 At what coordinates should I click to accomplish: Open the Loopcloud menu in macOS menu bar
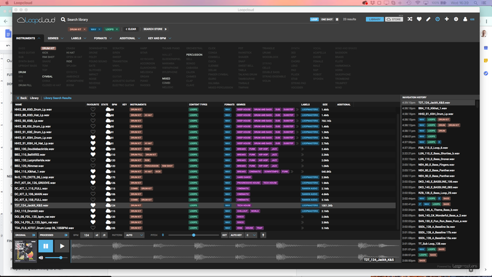23,3
